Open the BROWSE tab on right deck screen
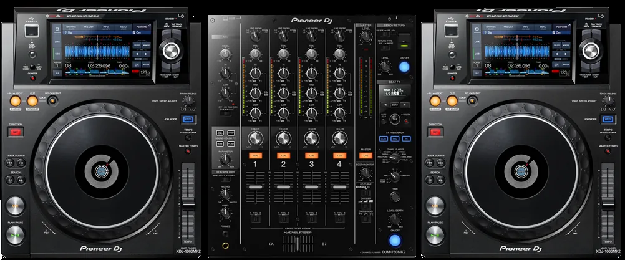This screenshot has height=260, width=625. click(490, 27)
